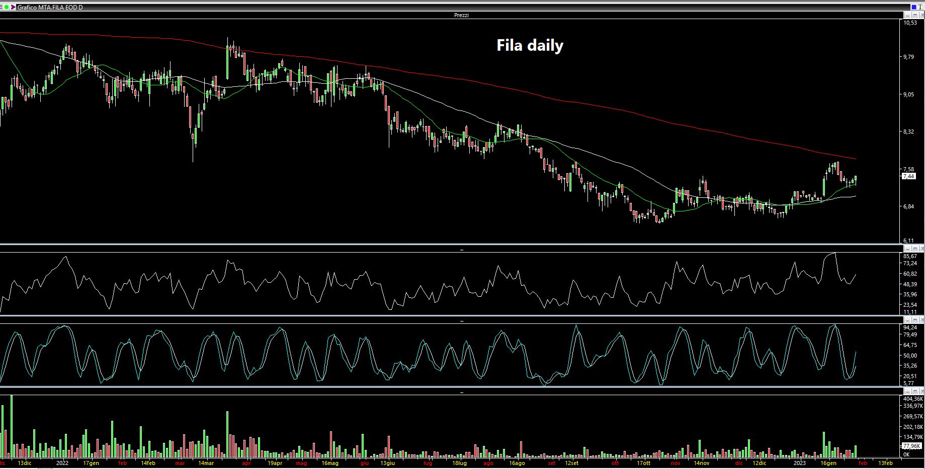
Task: Click the current volume label 77,96K
Action: tap(911, 446)
